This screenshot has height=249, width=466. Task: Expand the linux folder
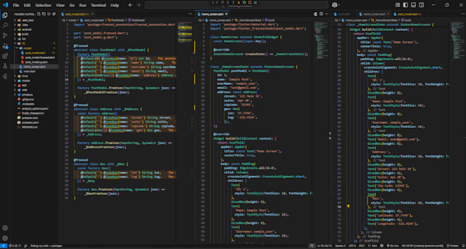pos(25,76)
